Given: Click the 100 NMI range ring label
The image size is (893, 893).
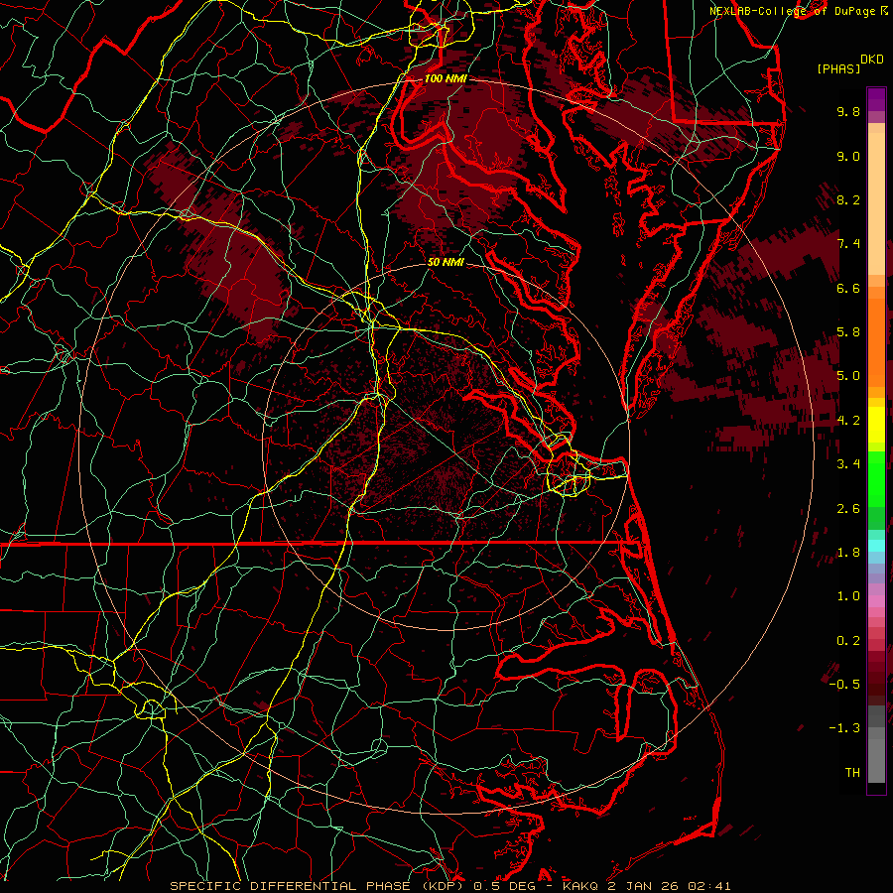Looking at the screenshot, I should click(446, 78).
